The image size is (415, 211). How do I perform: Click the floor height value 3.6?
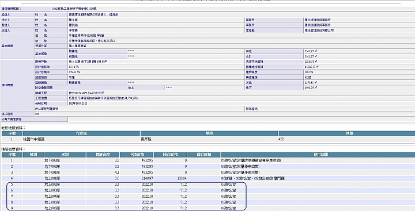tap(117, 179)
